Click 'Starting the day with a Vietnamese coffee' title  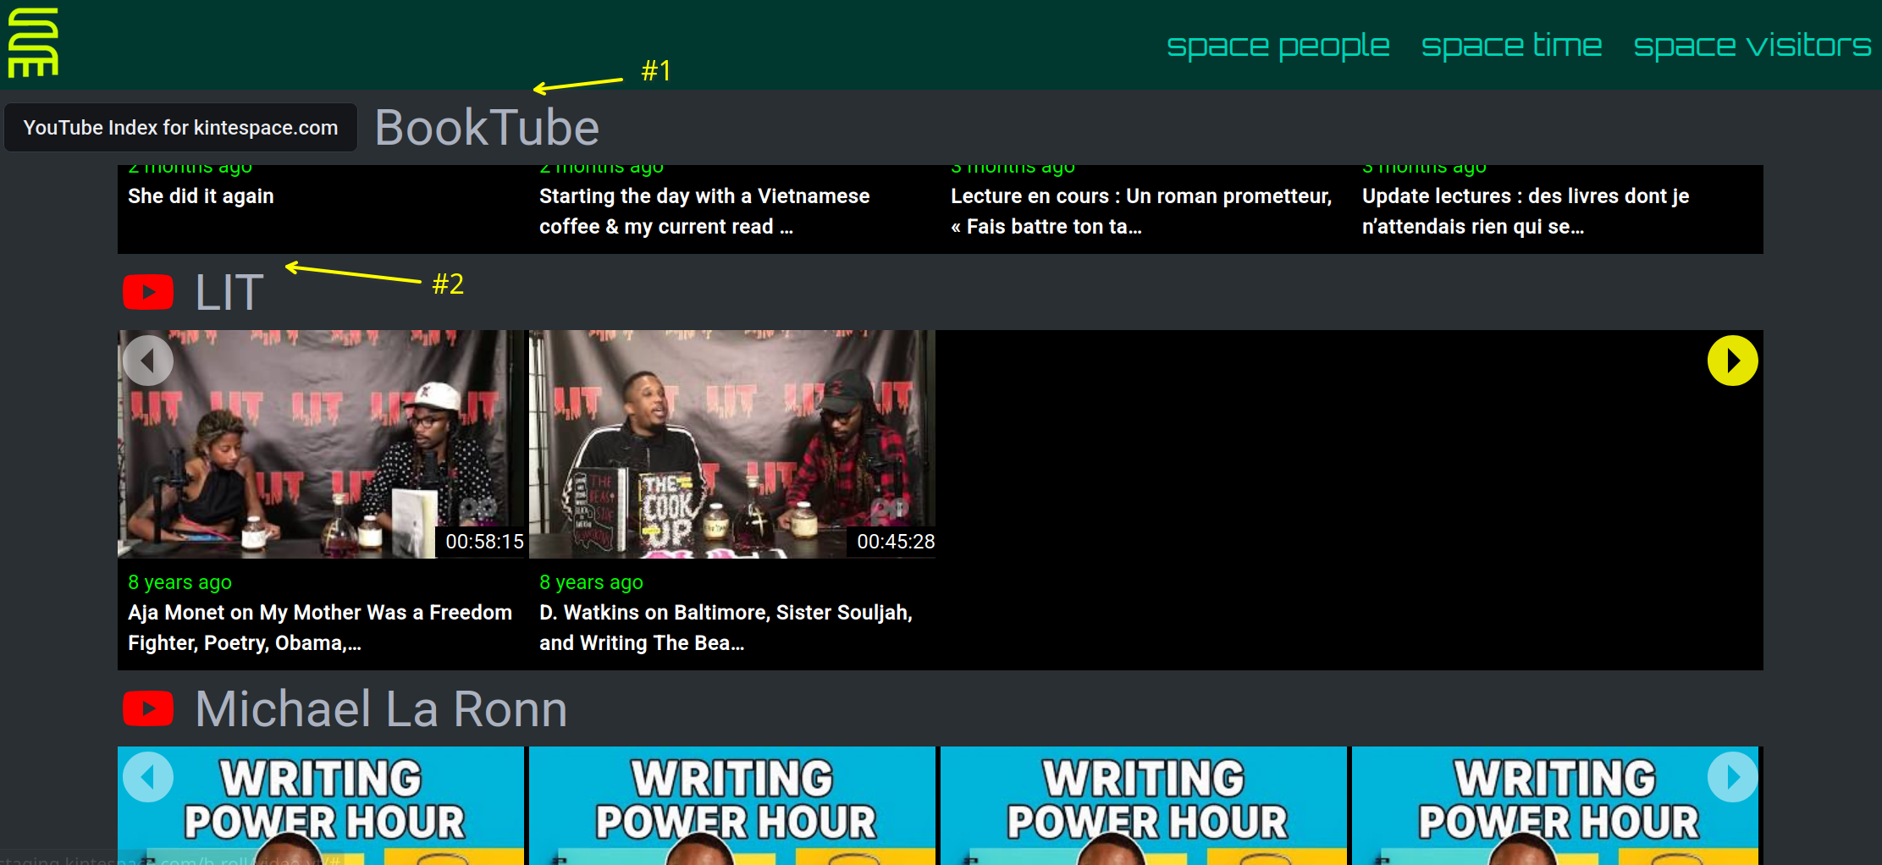pyautogui.click(x=704, y=211)
